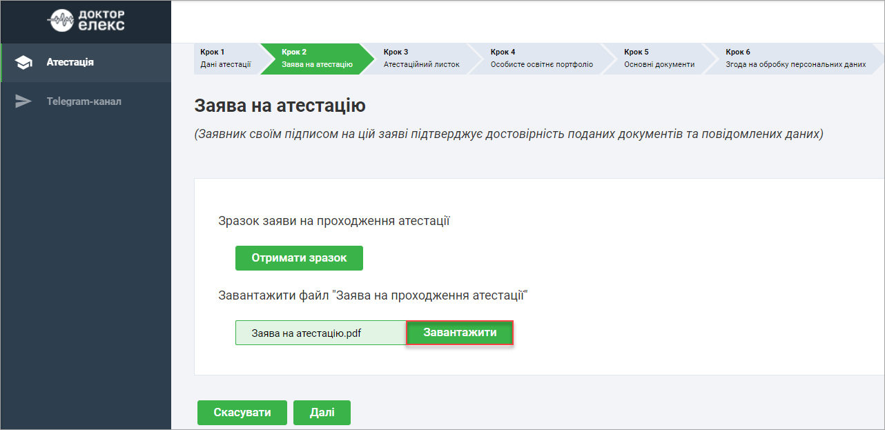Cancel with the Скасувати button
This screenshot has height=430, width=885.
[242, 413]
